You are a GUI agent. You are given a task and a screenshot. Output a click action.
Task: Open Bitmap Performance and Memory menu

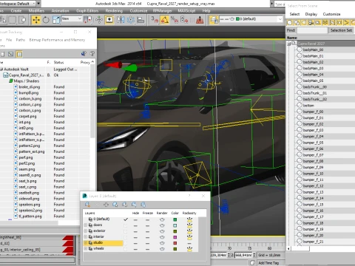(57, 40)
